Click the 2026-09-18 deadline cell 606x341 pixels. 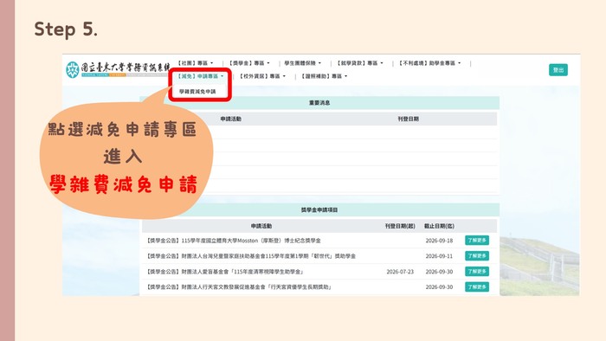(439, 241)
